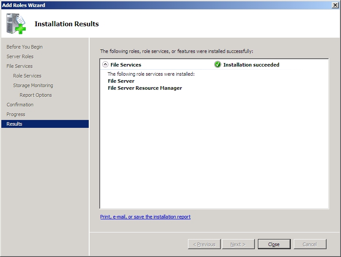Select Report Options in the sidebar
This screenshot has width=341, height=257.
click(x=36, y=95)
